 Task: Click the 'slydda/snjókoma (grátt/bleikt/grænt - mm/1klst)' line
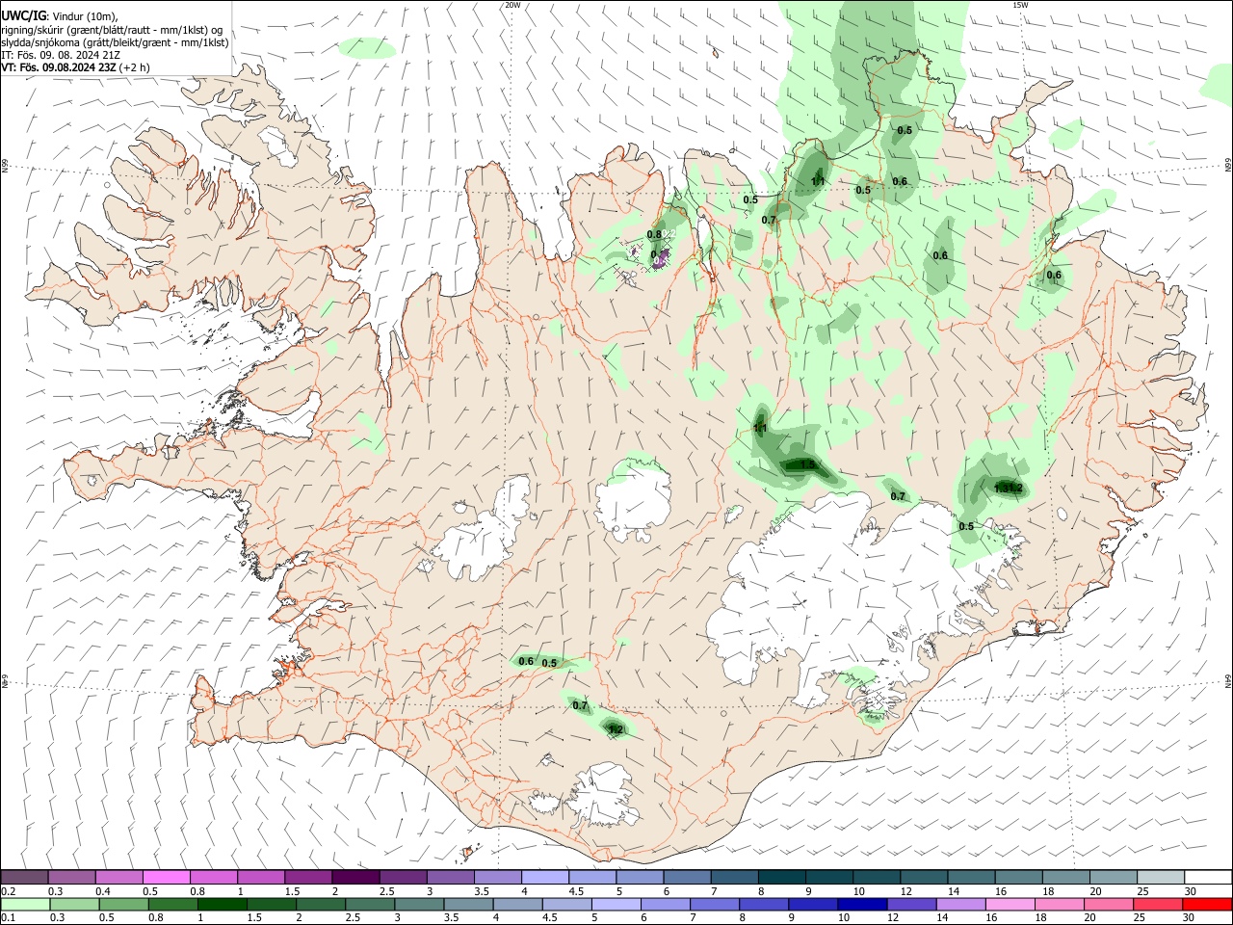pyautogui.click(x=115, y=42)
